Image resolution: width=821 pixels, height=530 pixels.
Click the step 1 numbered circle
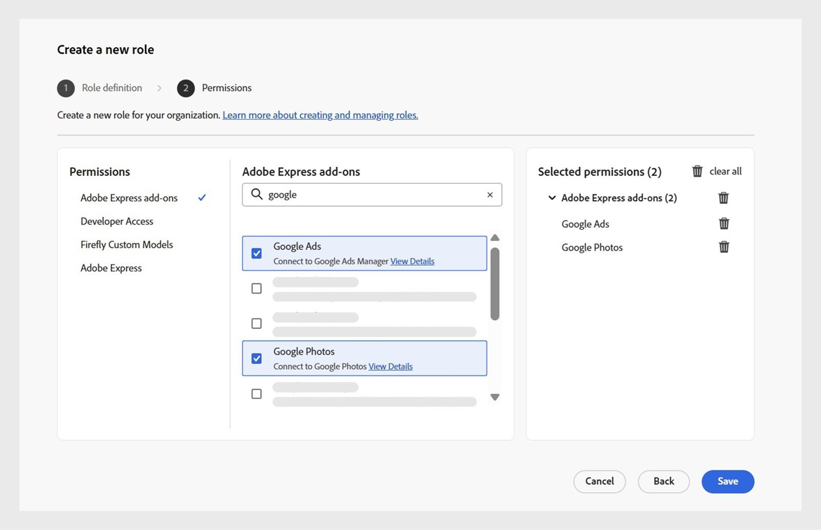click(x=66, y=88)
